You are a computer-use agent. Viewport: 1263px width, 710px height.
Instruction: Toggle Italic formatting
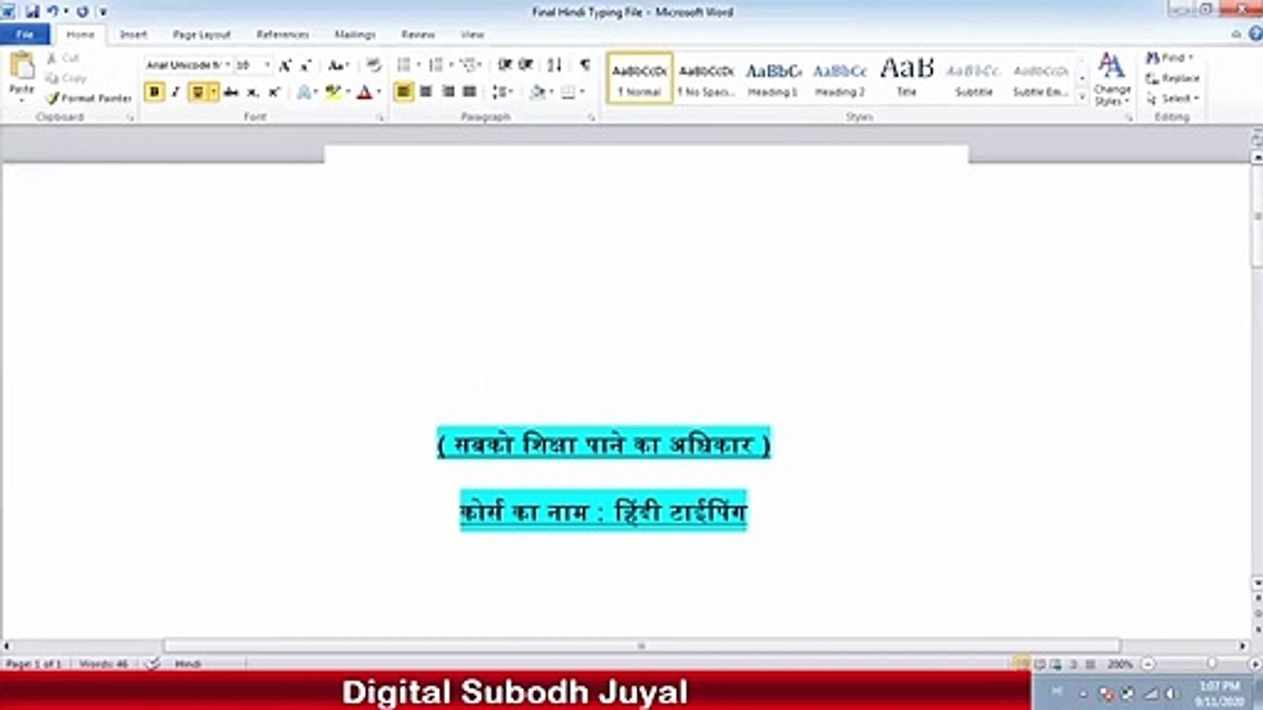[x=176, y=92]
